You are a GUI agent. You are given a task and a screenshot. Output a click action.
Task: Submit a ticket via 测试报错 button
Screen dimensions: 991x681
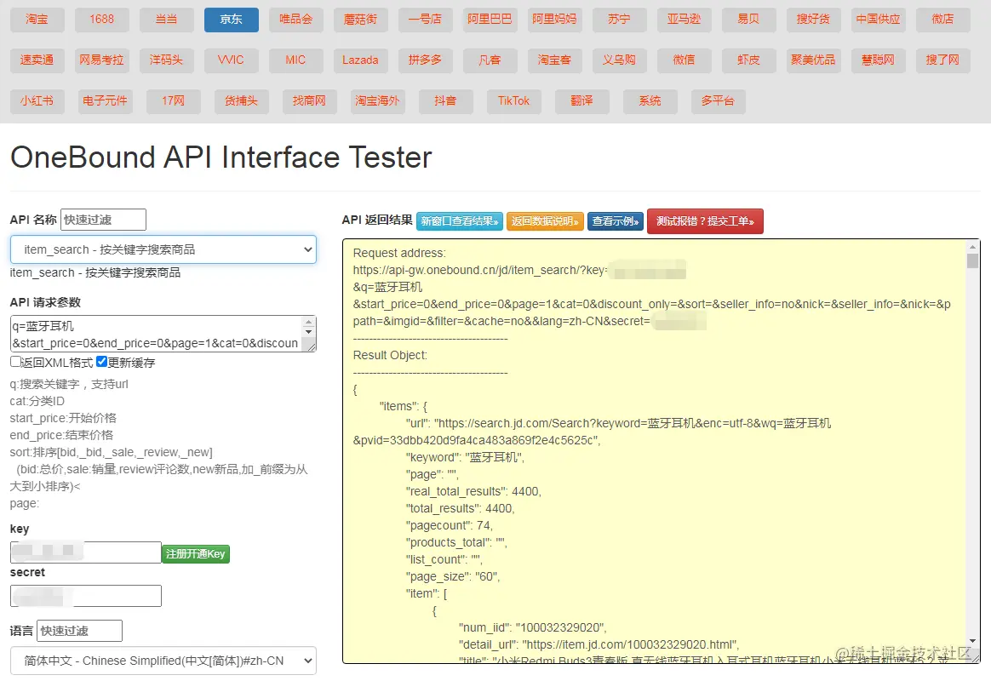click(705, 221)
